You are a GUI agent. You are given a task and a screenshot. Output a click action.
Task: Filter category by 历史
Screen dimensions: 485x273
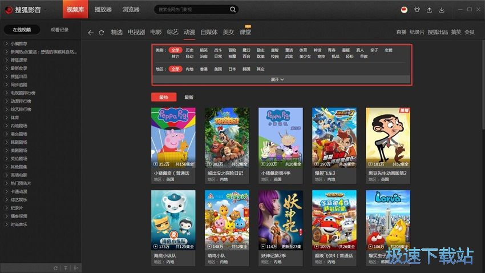point(189,50)
